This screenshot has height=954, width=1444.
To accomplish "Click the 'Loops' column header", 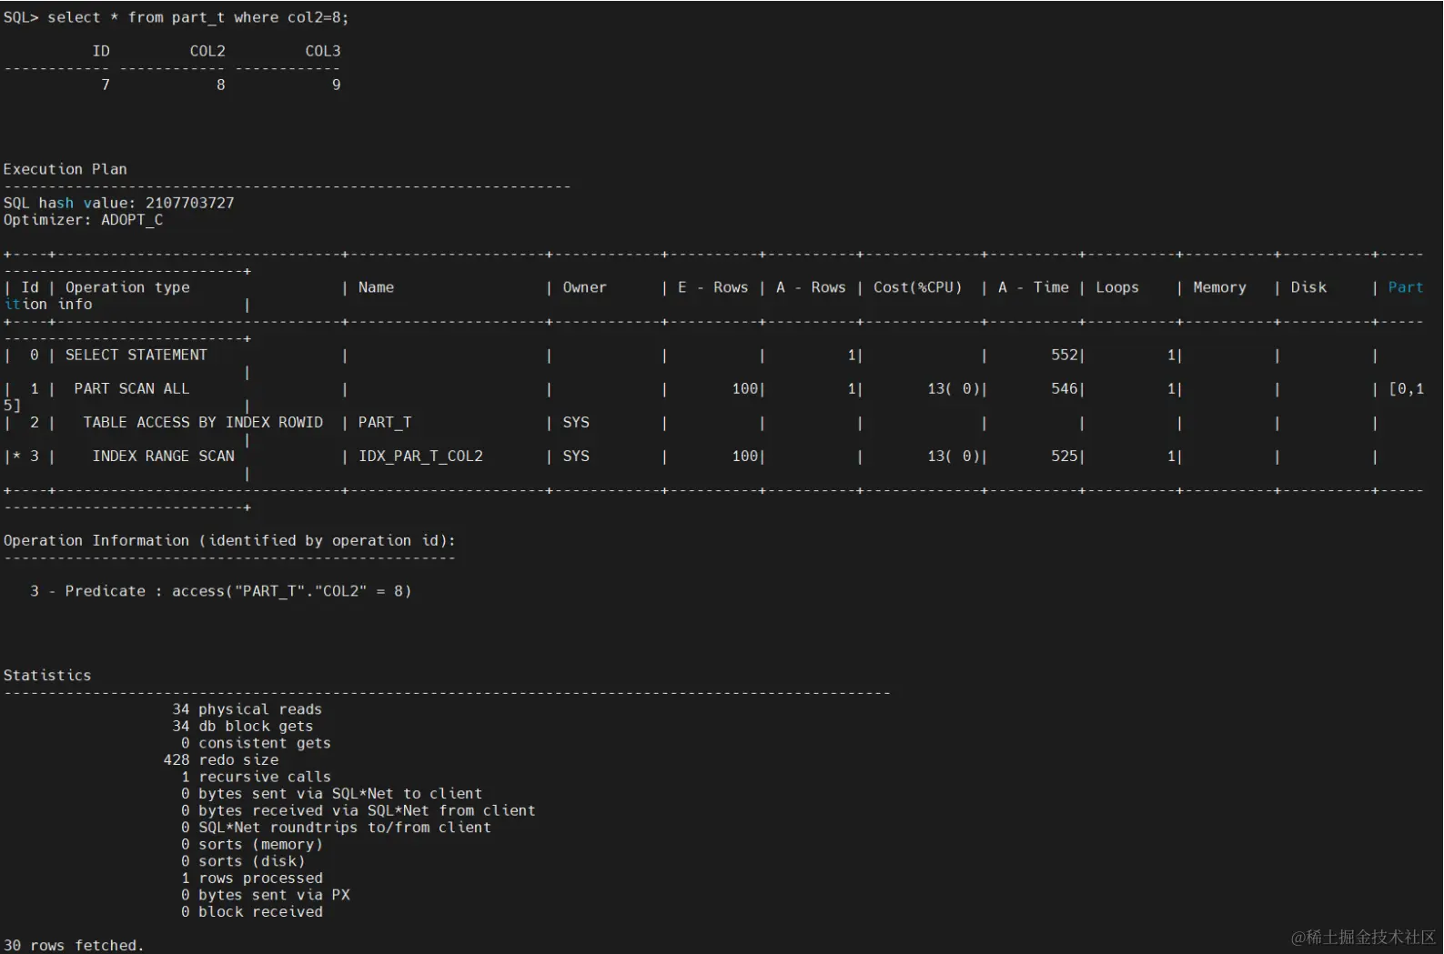I will pyautogui.click(x=1117, y=287).
